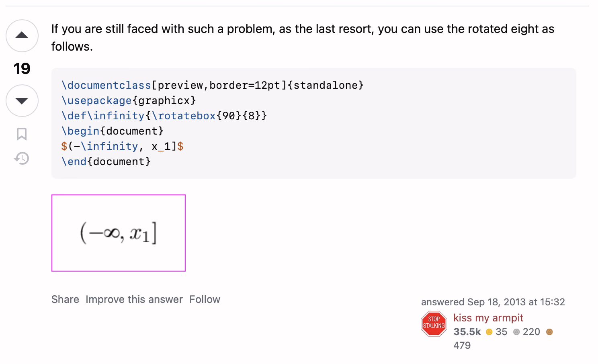Upvote this answer with the up arrow
The image size is (598, 364).
pyautogui.click(x=22, y=36)
